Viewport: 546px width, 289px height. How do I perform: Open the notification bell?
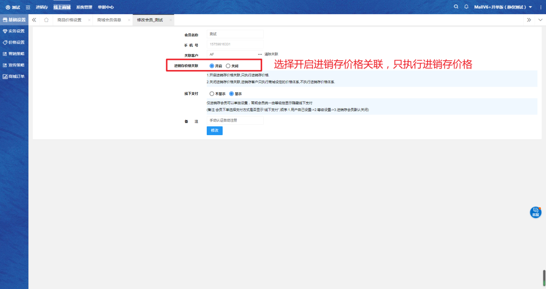[x=466, y=7]
